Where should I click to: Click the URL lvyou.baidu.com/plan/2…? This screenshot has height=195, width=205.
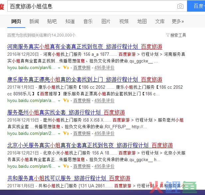[31, 134]
